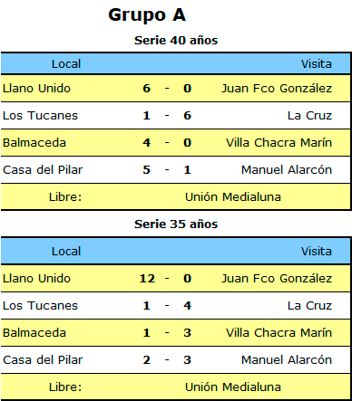Click the Grupo A heading
This screenshot has width=352, height=401.
coord(147,15)
